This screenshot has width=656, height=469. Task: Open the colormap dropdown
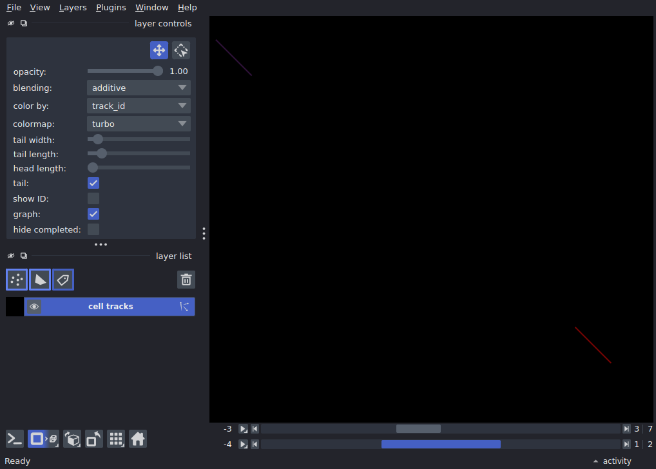139,124
